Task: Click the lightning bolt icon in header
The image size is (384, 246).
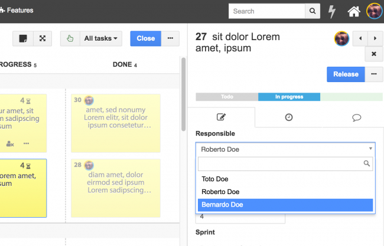Action: [333, 11]
